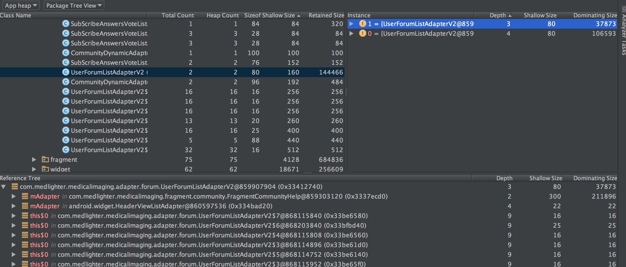Click the field icon of instance 0
This screenshot has height=267, width=626.
click(362, 33)
